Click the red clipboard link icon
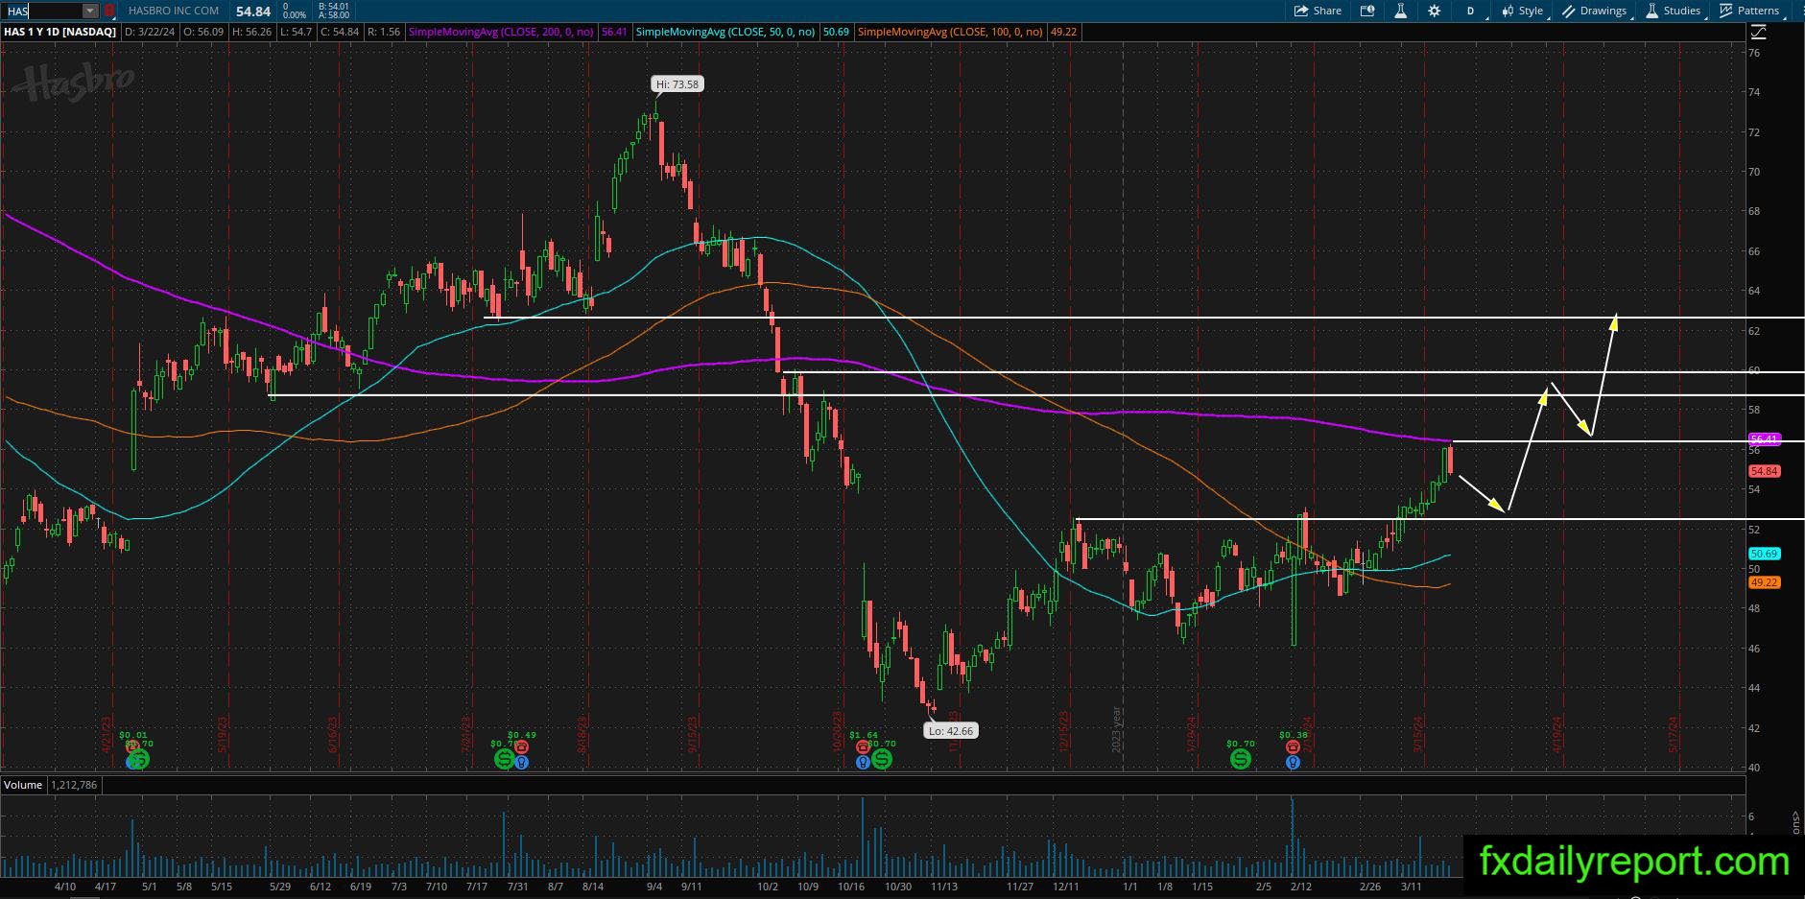This screenshot has height=899, width=1805. click(x=109, y=11)
